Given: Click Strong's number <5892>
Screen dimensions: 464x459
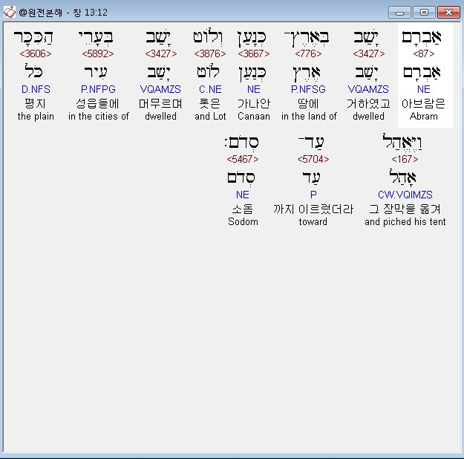Looking at the screenshot, I should click(x=98, y=53).
